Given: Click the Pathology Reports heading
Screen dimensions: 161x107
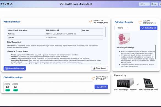Looking at the screenshot, I should [x=124, y=22].
